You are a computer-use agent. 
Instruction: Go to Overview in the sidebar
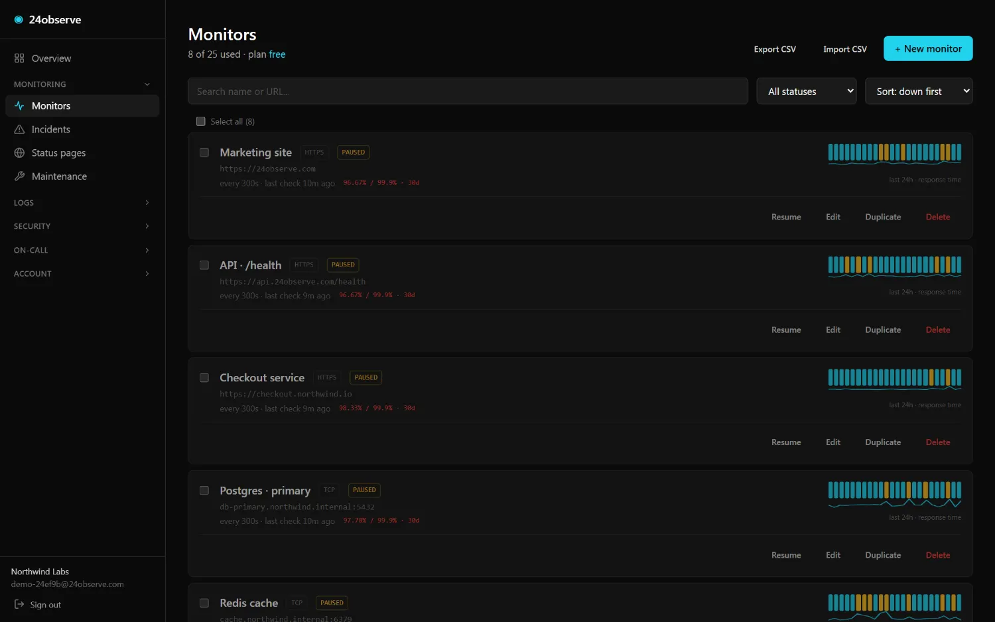pos(82,58)
